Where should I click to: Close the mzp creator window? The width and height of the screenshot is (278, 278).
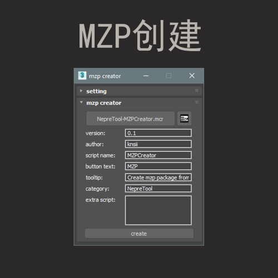(x=192, y=76)
